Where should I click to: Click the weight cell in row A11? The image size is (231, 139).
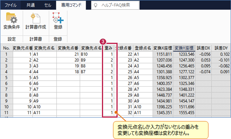click(108, 113)
